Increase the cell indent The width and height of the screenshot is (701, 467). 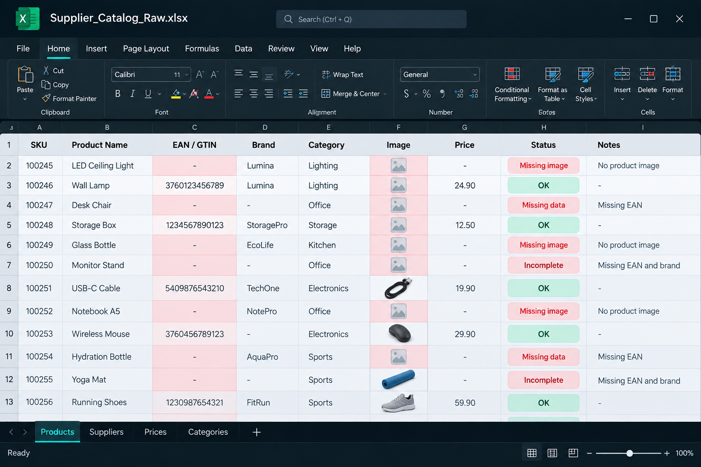[x=303, y=93]
